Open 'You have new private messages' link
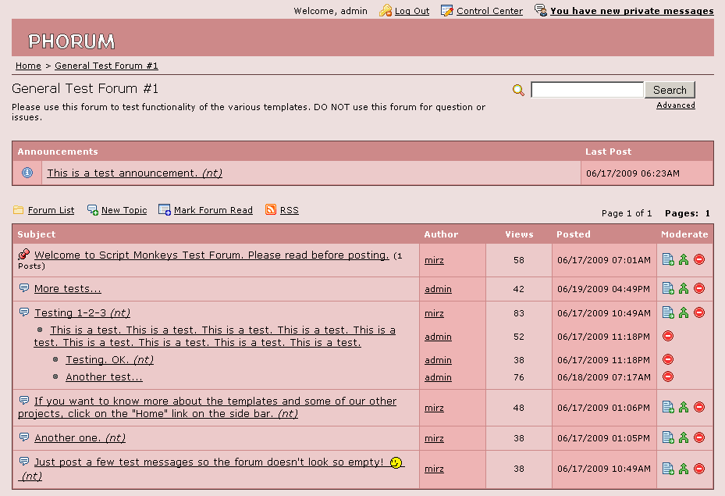Viewport: 725px width, 496px height. pyautogui.click(x=631, y=11)
